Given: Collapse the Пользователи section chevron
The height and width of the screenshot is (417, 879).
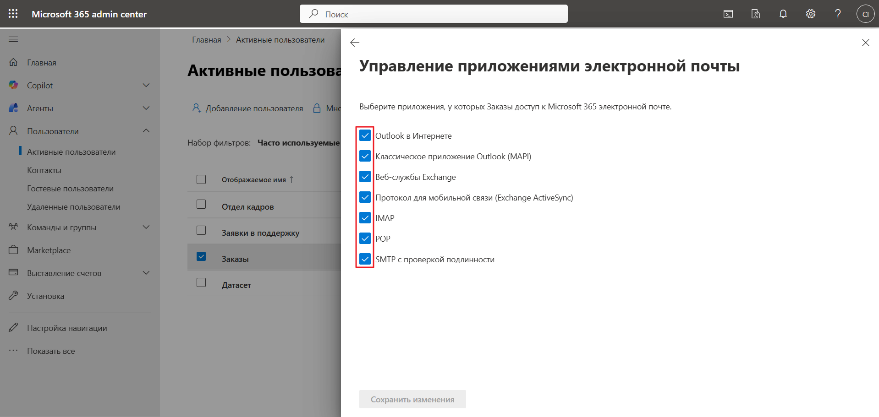Looking at the screenshot, I should (146, 131).
